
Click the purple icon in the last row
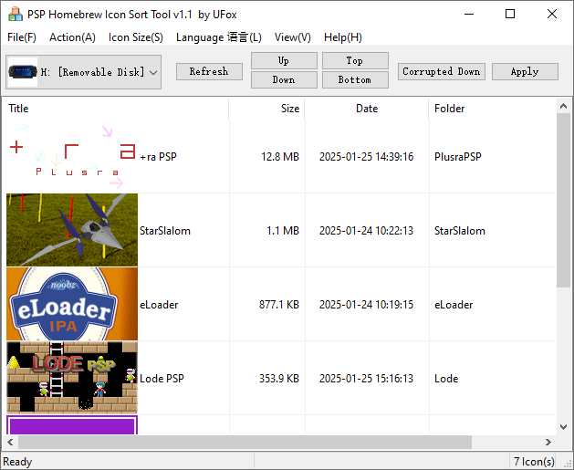tap(72, 424)
